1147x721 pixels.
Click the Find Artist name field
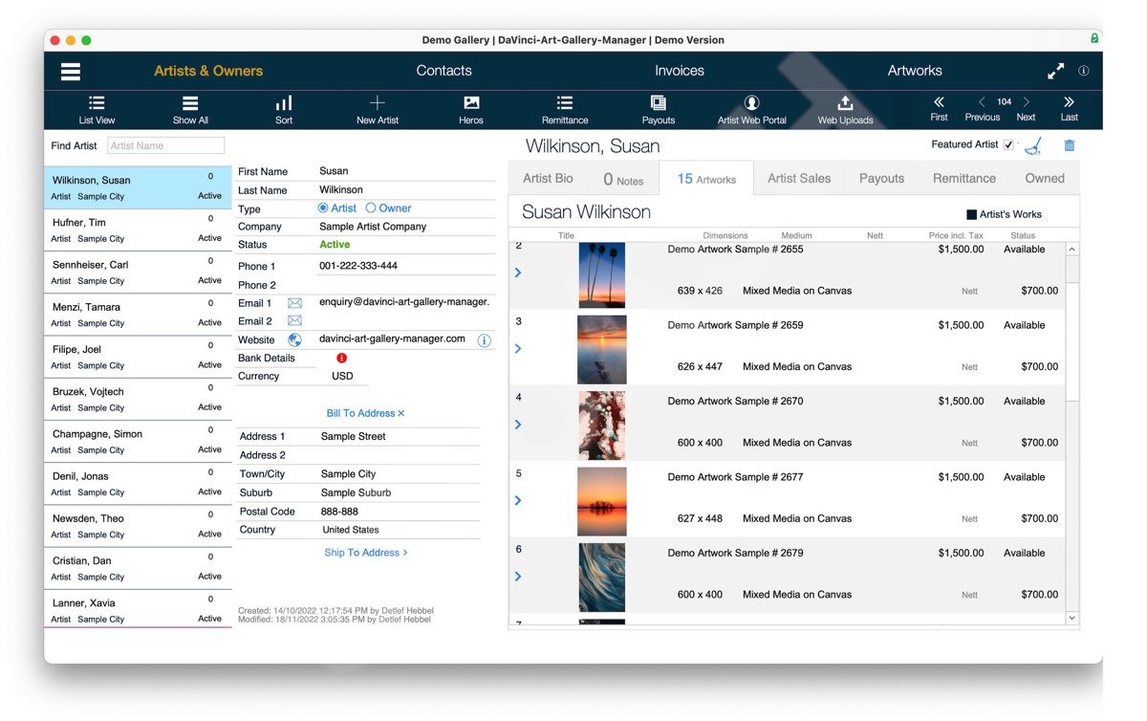165,146
